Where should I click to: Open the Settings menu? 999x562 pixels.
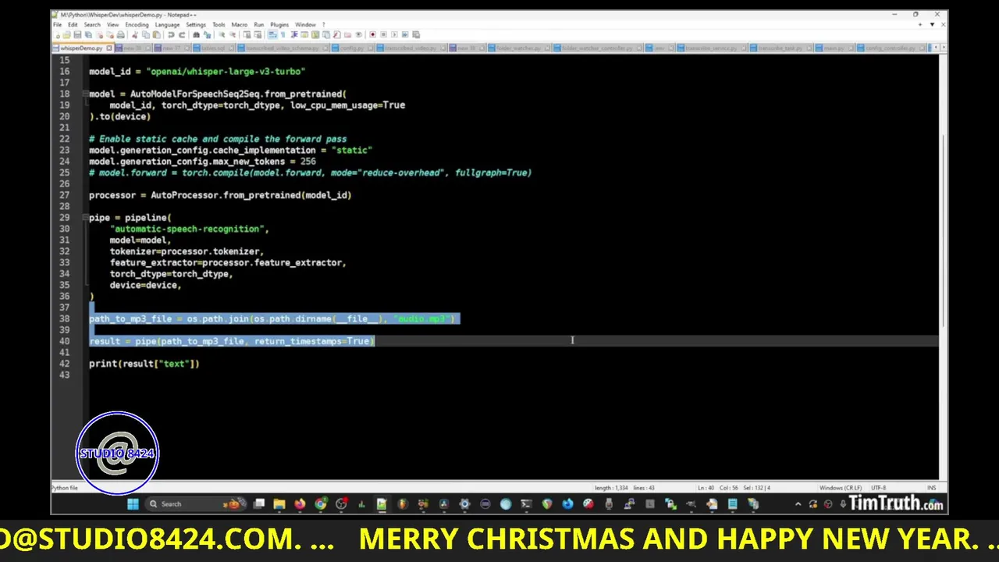(x=196, y=24)
